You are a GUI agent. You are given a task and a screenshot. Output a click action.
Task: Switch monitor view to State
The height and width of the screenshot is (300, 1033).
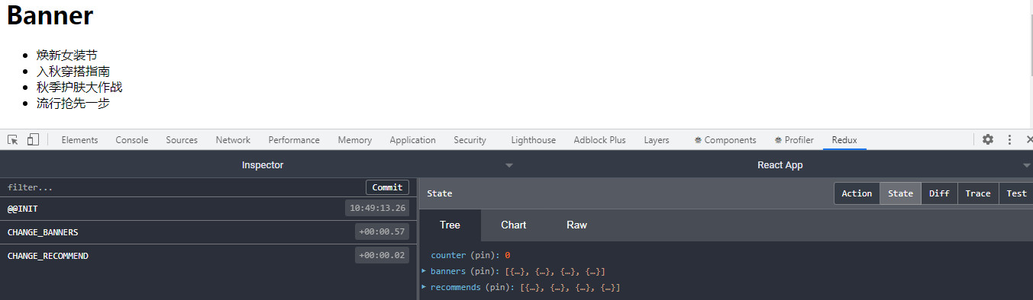[x=900, y=193]
